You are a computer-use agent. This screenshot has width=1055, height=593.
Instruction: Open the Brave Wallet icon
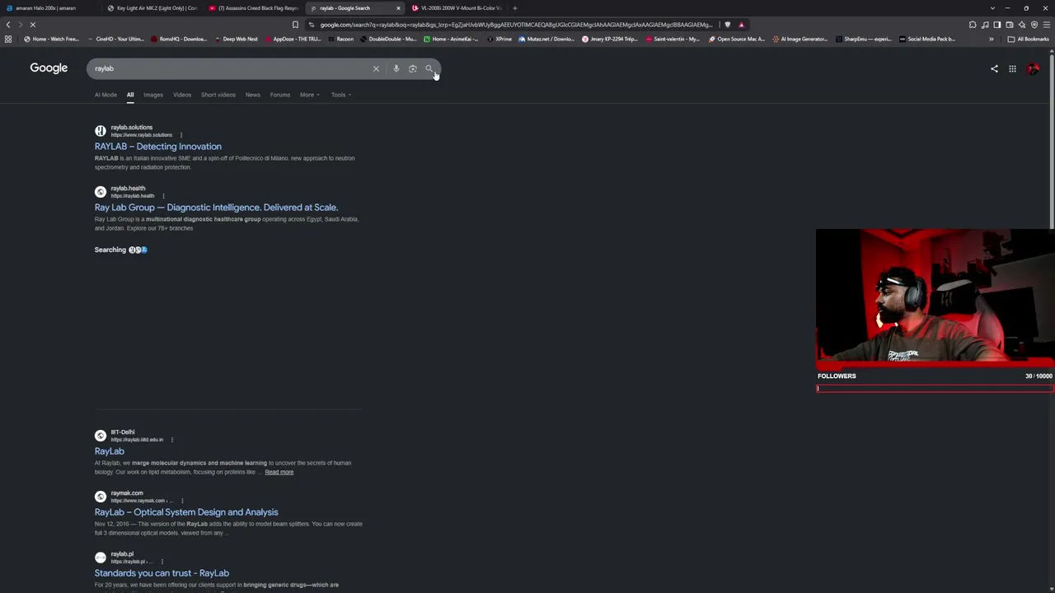[x=1010, y=25]
